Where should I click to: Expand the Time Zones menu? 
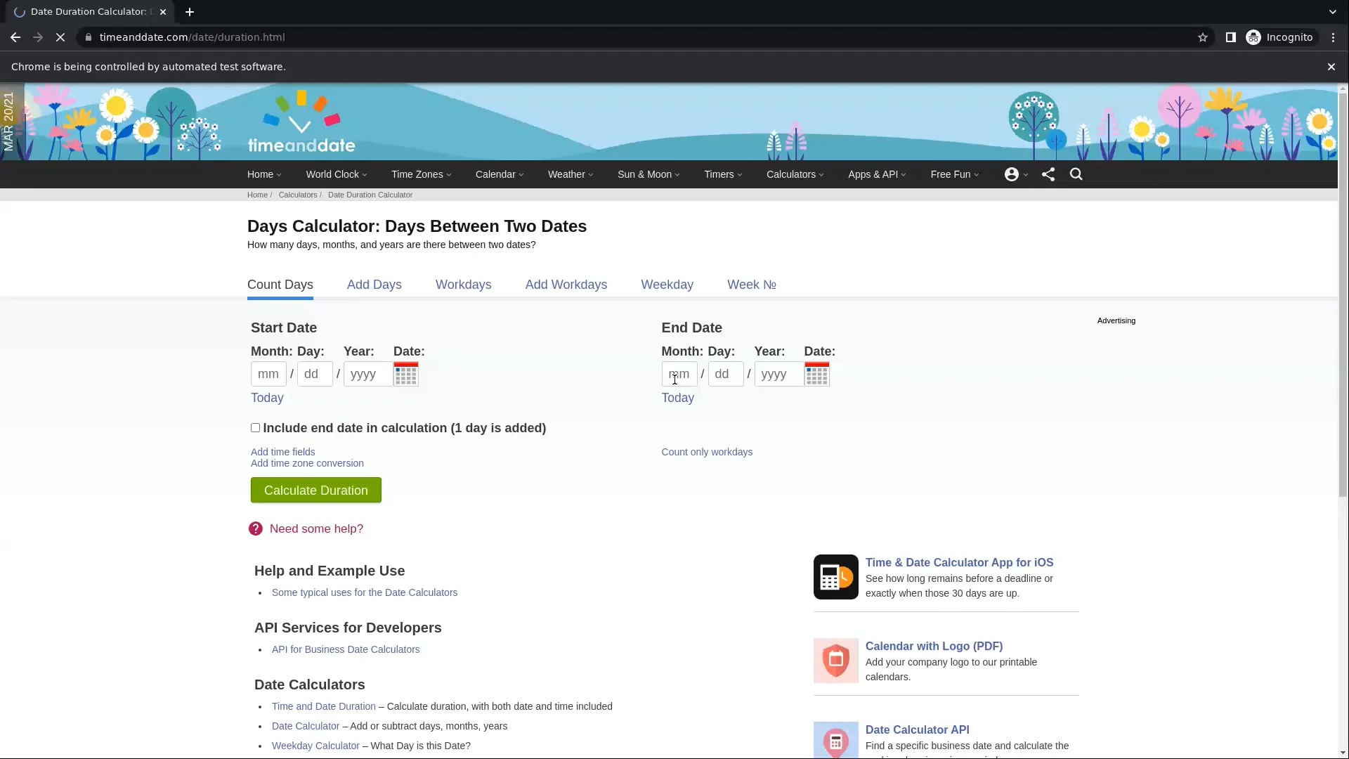[422, 174]
